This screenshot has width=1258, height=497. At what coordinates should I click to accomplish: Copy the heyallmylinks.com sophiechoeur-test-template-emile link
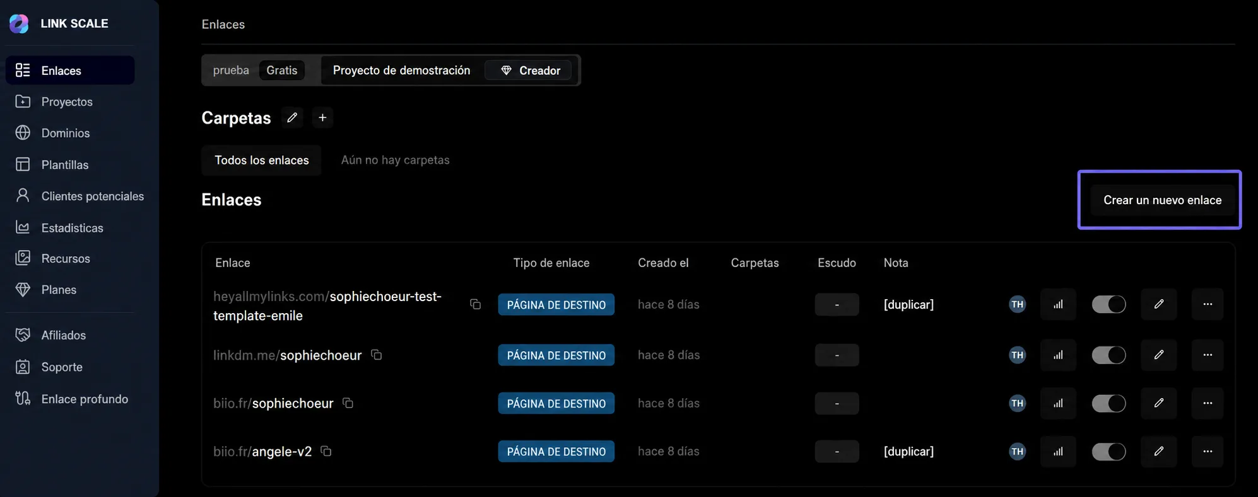[x=476, y=304]
